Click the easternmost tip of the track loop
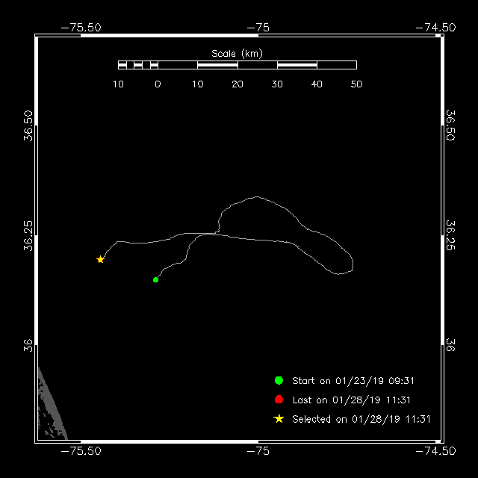This screenshot has height=478, width=478. [x=353, y=264]
